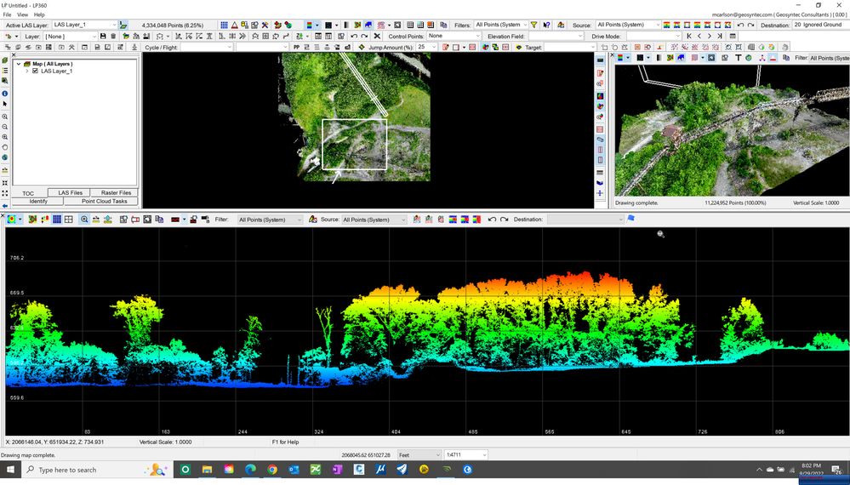The width and height of the screenshot is (850, 485).
Task: Click the color legend rainbow icon in top toolbar
Action: [x=309, y=25]
